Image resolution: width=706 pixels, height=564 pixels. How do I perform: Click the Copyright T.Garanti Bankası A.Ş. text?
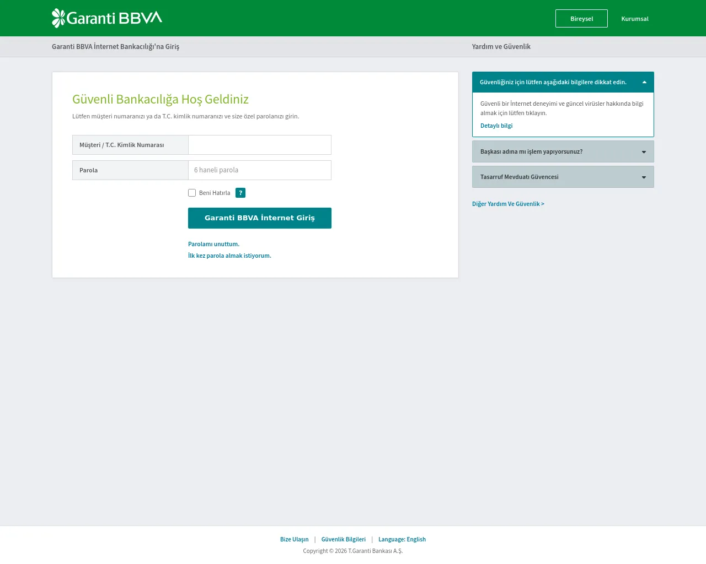(353, 551)
